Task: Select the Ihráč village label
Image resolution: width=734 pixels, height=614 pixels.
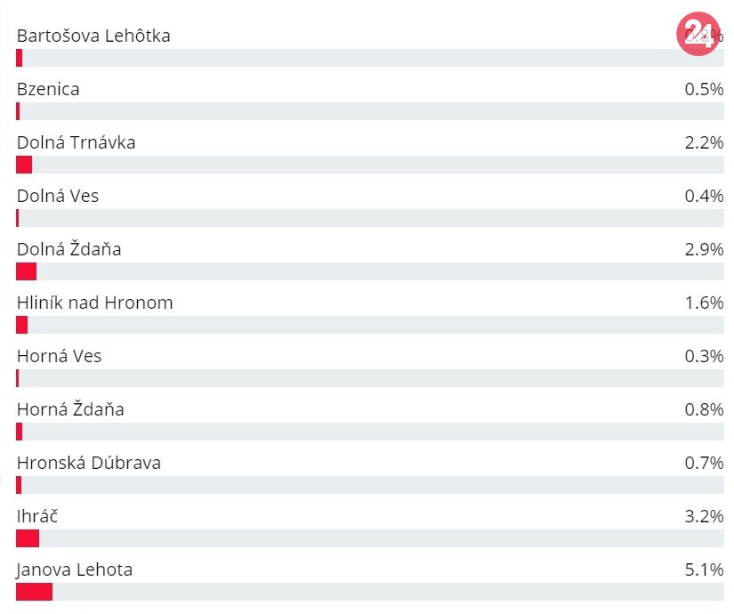Action: coord(37,516)
